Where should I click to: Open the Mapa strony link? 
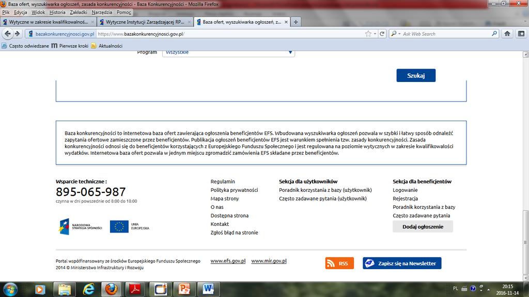[225, 199]
